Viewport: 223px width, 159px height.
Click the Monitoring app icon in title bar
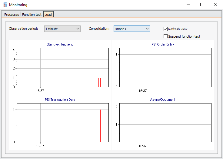pos(5,5)
